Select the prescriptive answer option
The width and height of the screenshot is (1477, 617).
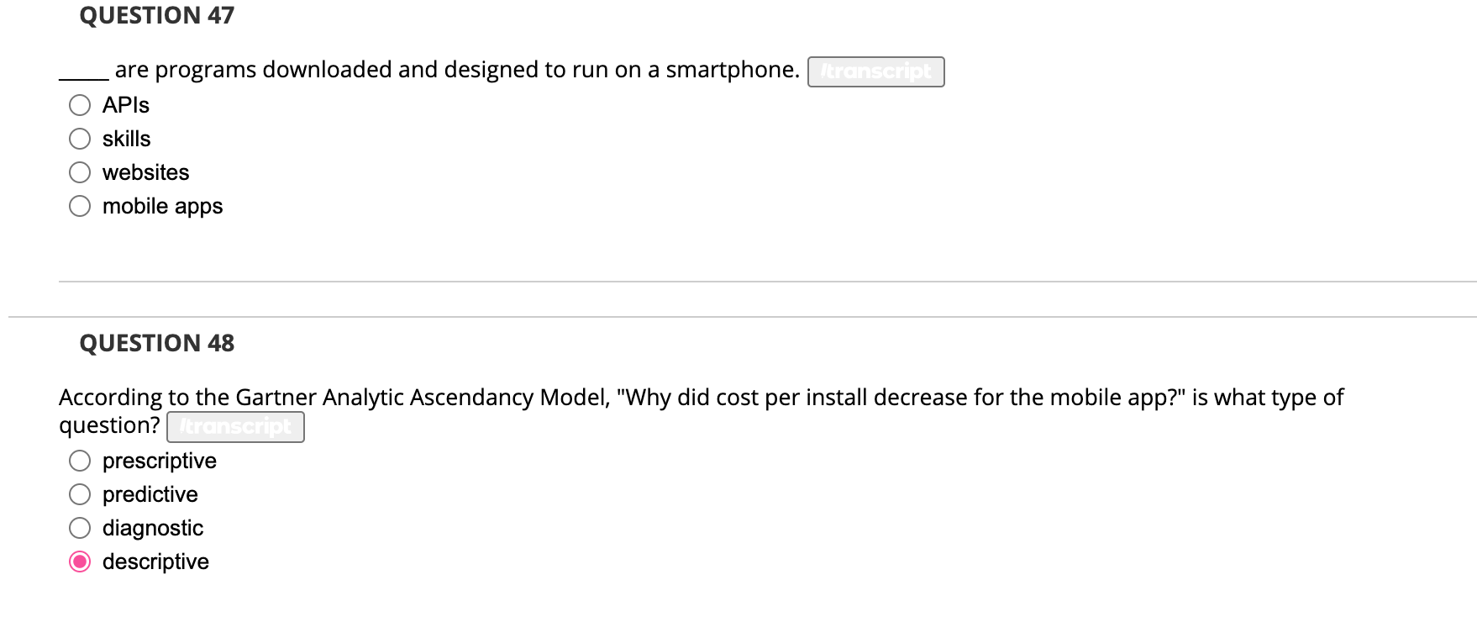pyautogui.click(x=80, y=461)
